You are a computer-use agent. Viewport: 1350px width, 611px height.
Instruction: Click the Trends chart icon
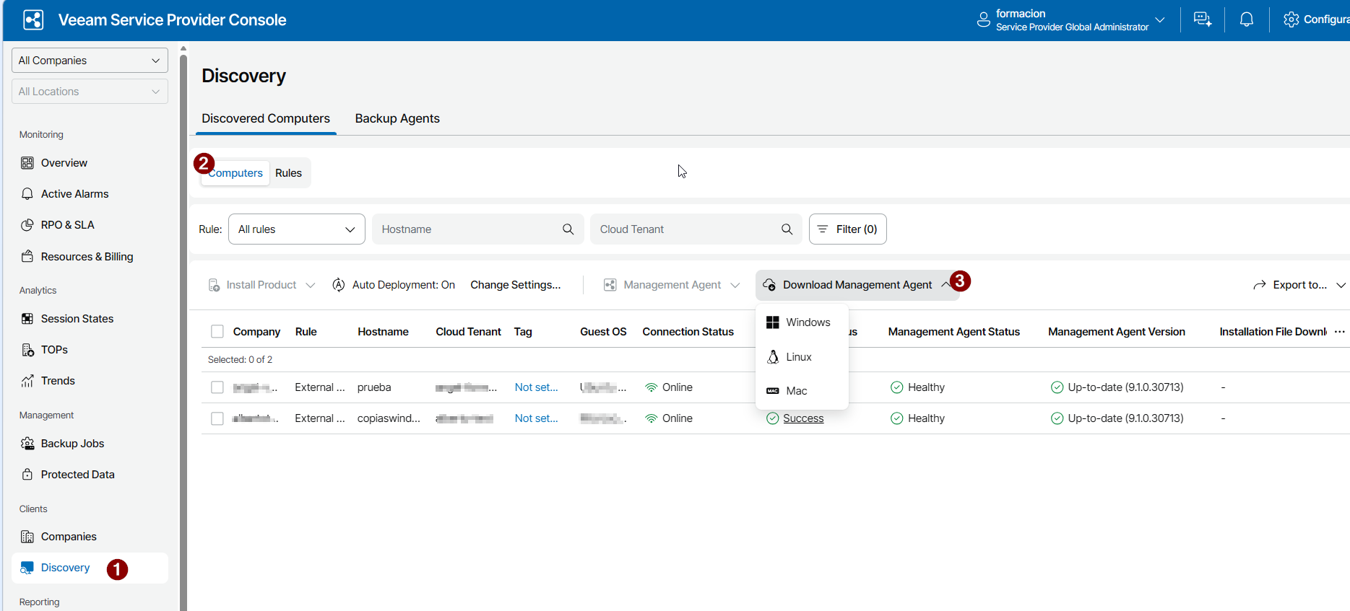coord(27,381)
